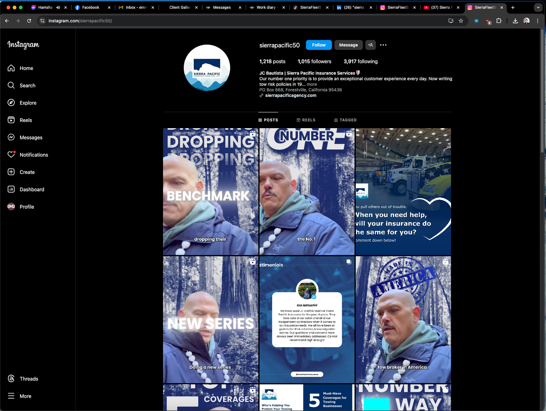The height and width of the screenshot is (411, 546).
Task: View the 3,917 following list
Action: click(361, 62)
